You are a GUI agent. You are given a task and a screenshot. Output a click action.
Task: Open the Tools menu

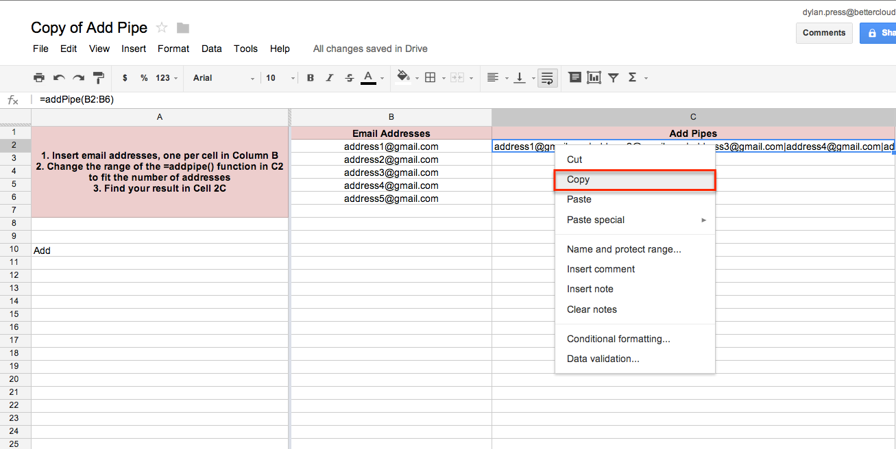pyautogui.click(x=245, y=49)
